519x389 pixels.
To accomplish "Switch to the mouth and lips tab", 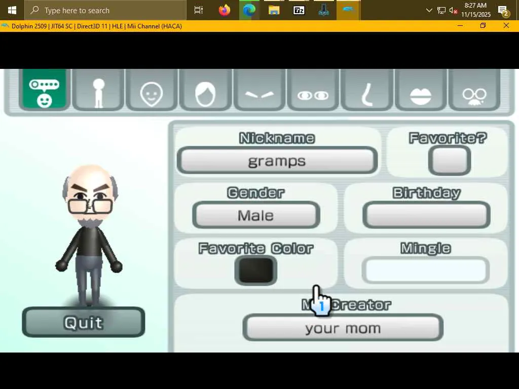I will point(421,90).
